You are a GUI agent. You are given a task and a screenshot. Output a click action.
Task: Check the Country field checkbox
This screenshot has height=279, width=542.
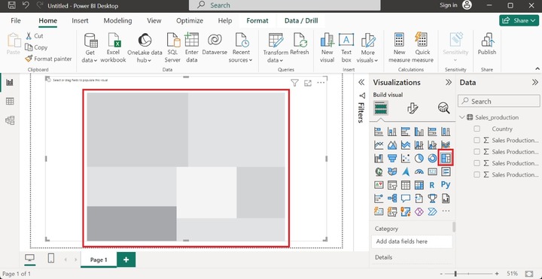pos(477,129)
